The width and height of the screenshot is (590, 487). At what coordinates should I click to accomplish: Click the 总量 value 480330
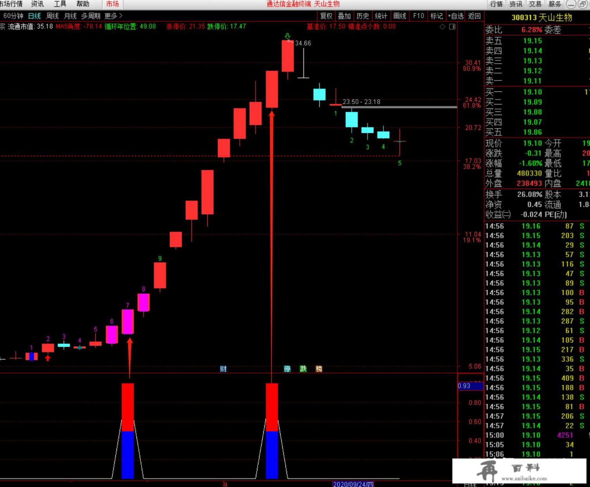click(529, 173)
